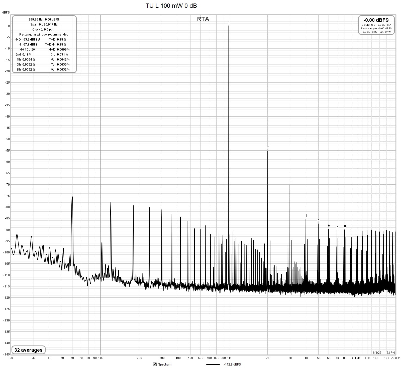This screenshot has width=401, height=368.
Task: Click the HH 10 .. 20 range label
Action: (27, 50)
